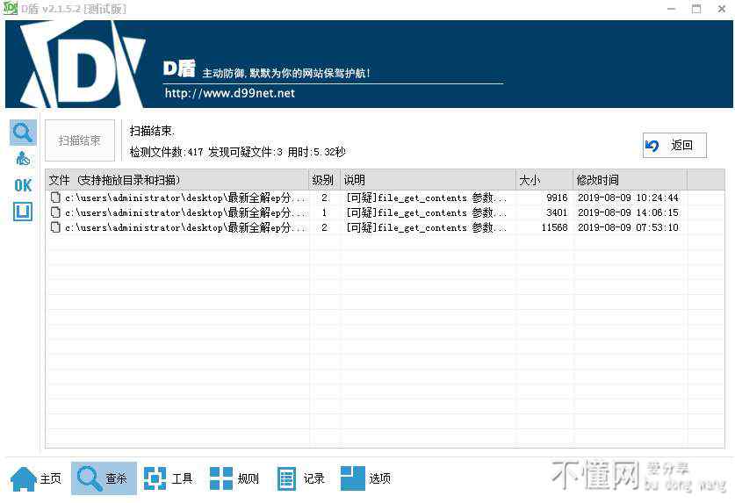Sort by the 级别 column header

pos(324,180)
